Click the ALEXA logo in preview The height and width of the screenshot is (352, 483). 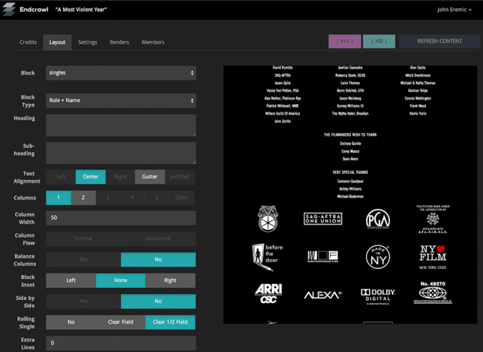coord(322,295)
